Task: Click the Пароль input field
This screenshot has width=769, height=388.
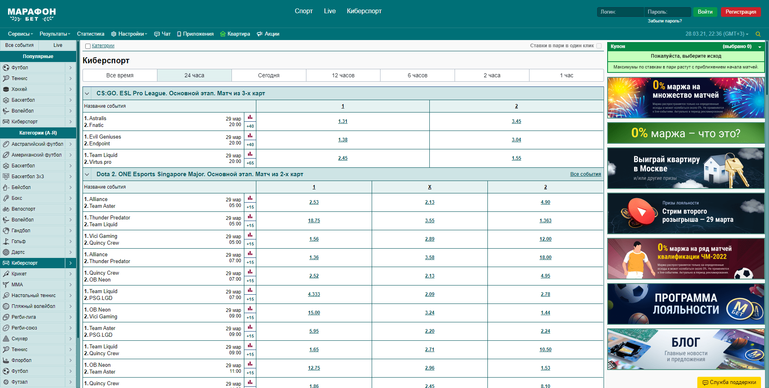Action: pos(668,12)
